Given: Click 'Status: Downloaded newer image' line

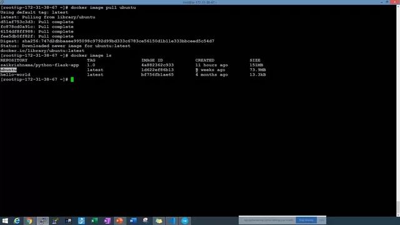Looking at the screenshot, I should pos(65,46).
